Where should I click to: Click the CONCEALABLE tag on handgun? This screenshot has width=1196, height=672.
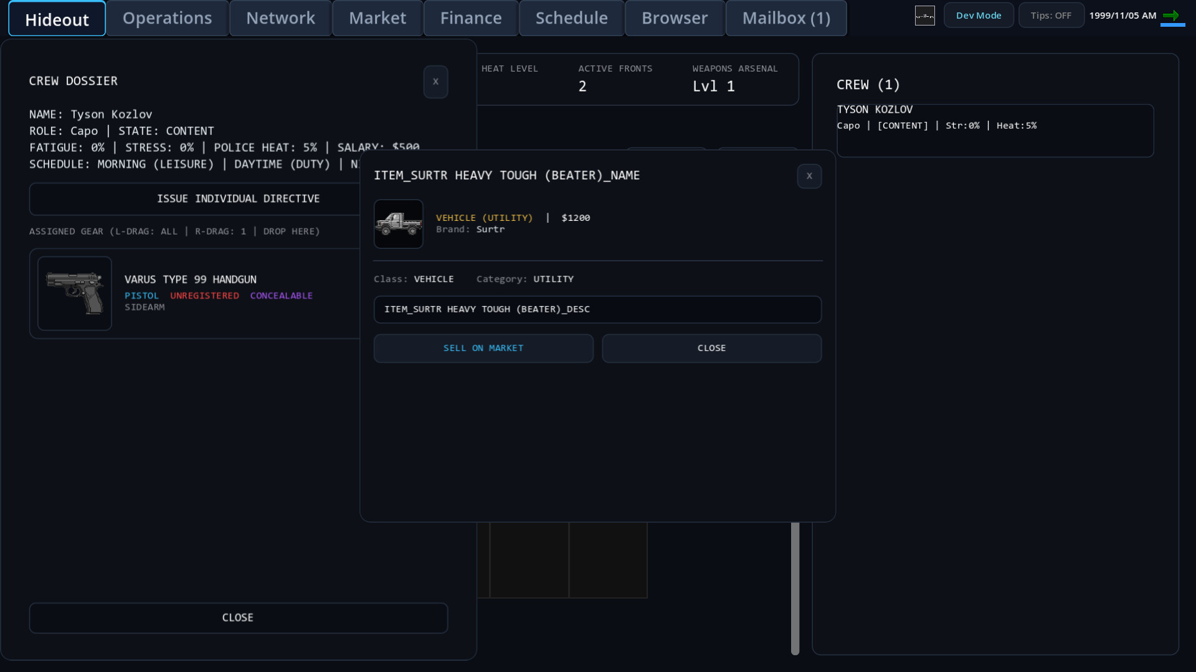coord(282,296)
